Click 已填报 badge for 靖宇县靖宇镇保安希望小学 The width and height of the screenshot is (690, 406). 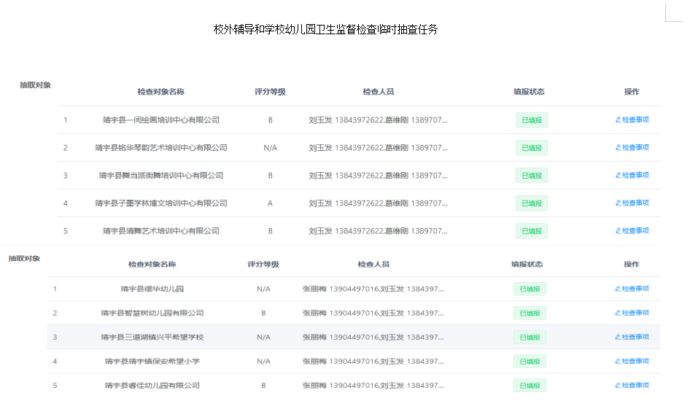[530, 362]
